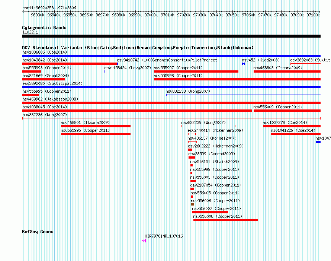
Task: Click the MIR7976 gene arrow glyph
Action: click(x=144, y=241)
